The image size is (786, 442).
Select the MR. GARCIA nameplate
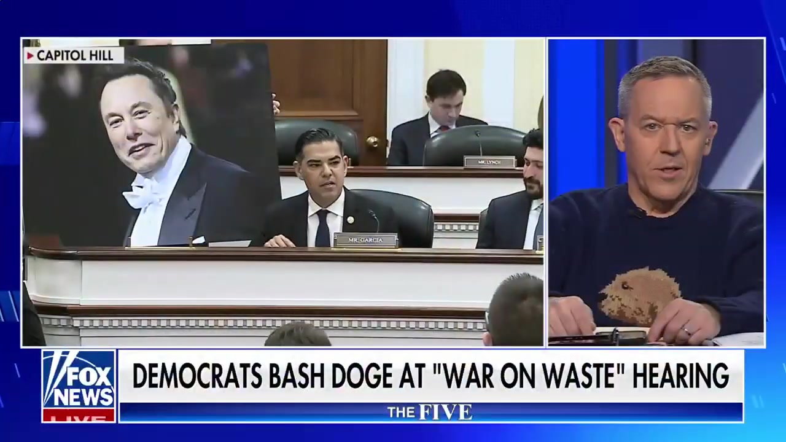click(365, 240)
